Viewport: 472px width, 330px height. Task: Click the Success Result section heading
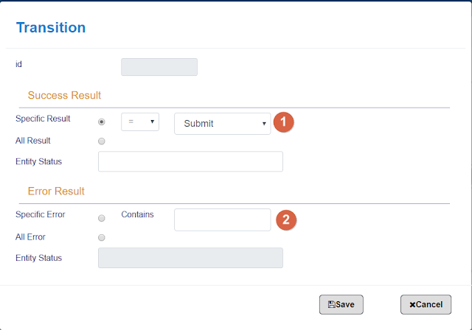(64, 95)
